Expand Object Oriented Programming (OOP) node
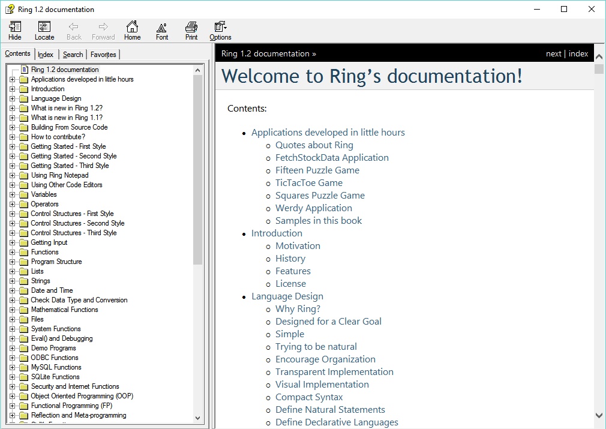This screenshot has height=429, width=606. click(13, 396)
